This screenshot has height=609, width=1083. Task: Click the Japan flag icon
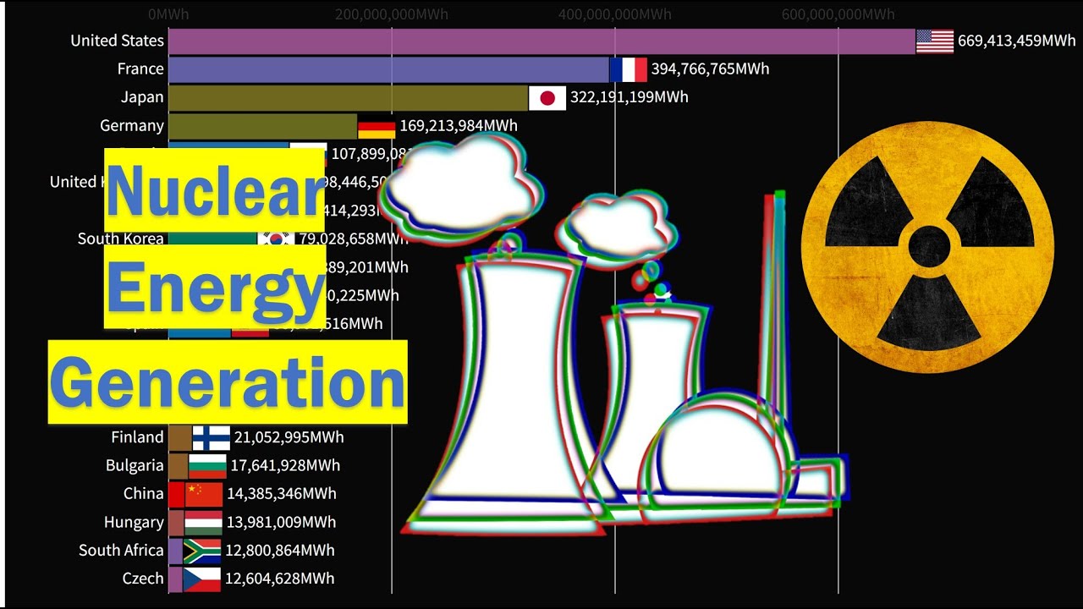(x=547, y=98)
